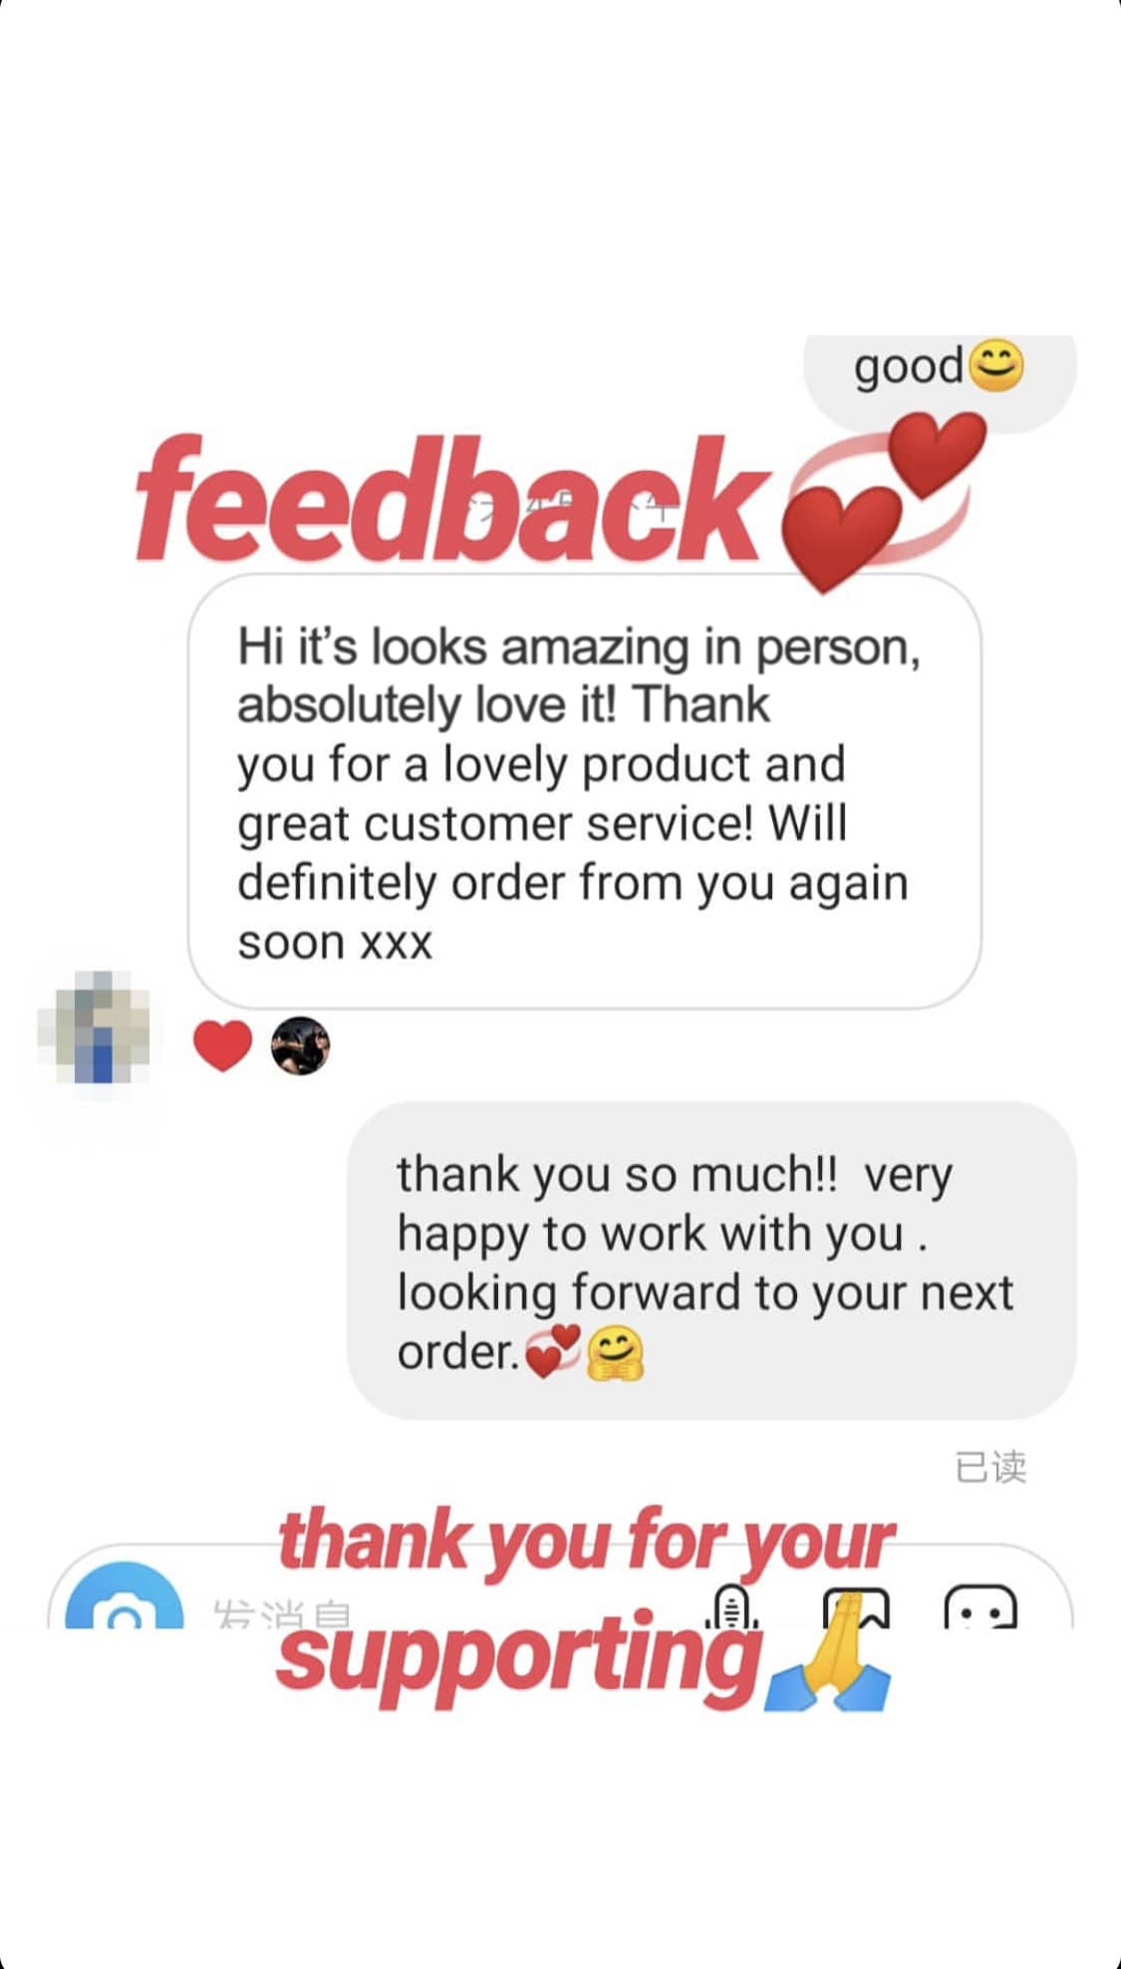Click the pixelated customer avatar
The height and width of the screenshot is (1969, 1121).
click(x=95, y=1027)
